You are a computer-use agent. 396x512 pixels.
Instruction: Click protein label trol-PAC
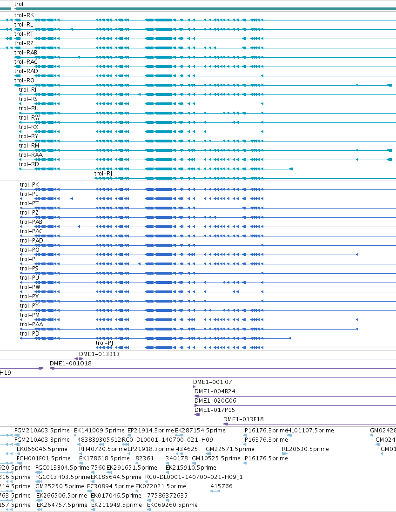(x=31, y=231)
